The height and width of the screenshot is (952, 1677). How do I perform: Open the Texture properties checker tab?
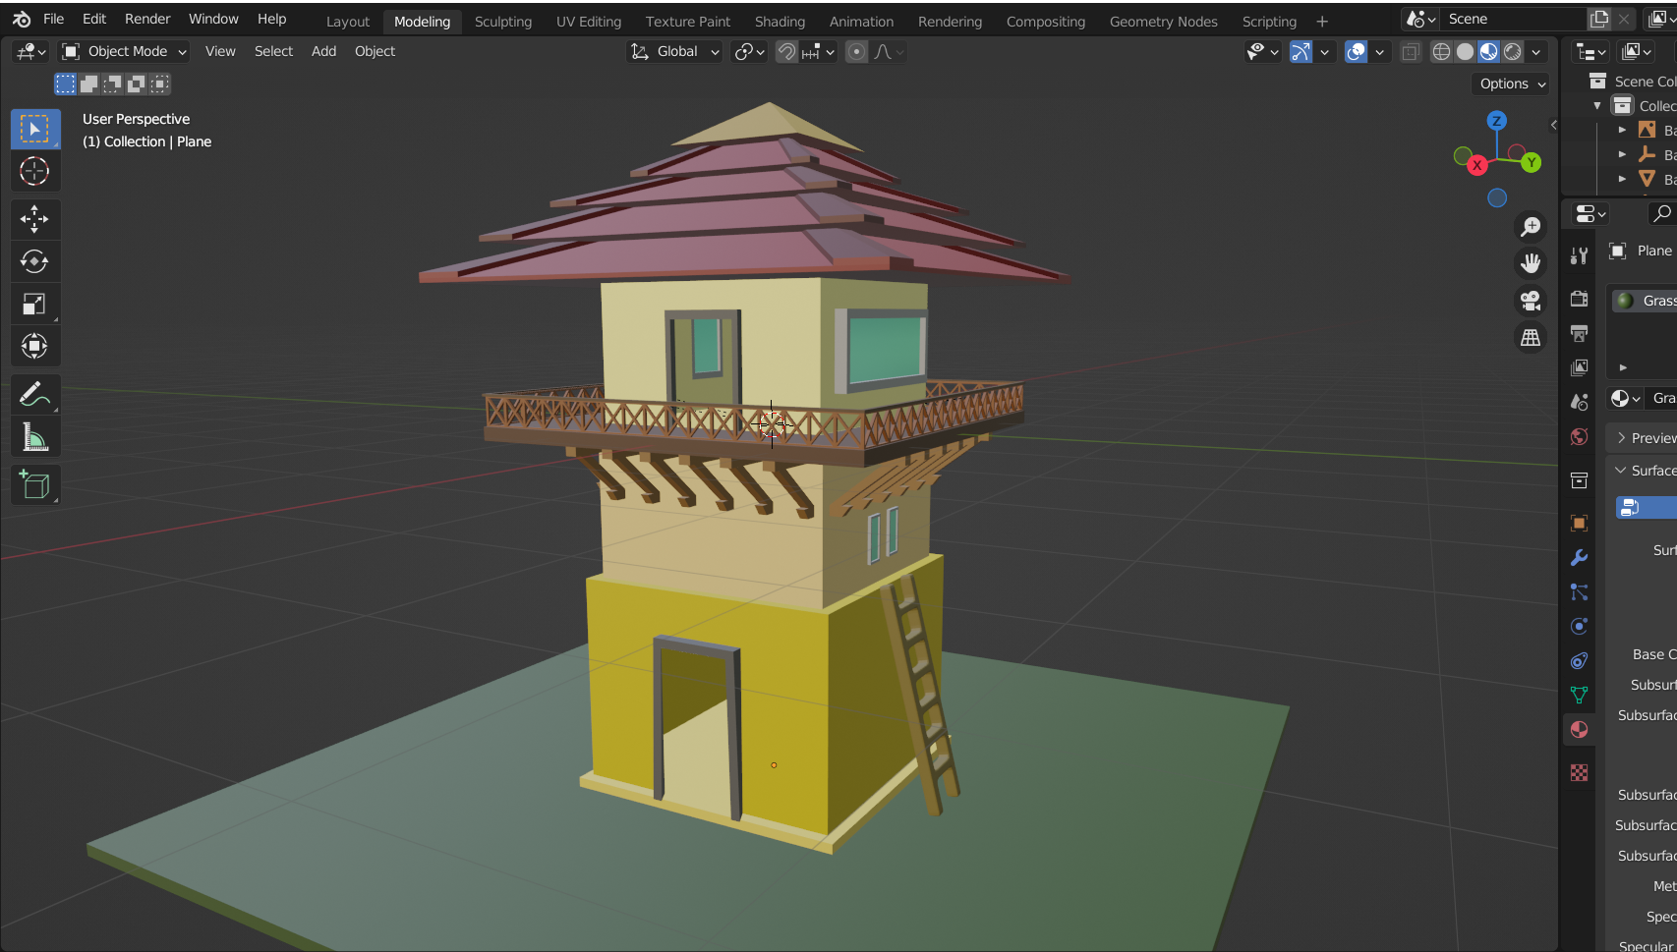click(x=1580, y=773)
